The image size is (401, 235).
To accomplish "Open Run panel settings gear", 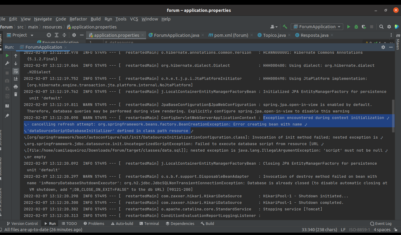I will tap(383, 47).
